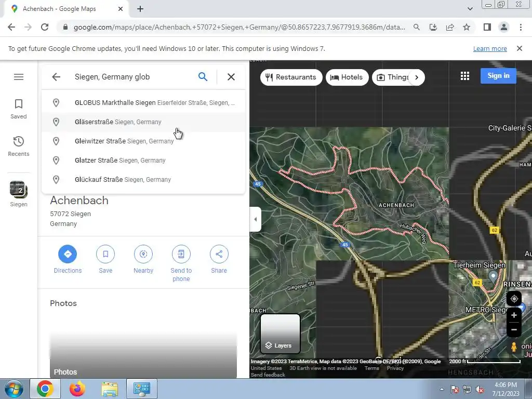Click Learn more about Chrome updates
The height and width of the screenshot is (399, 532).
(x=490, y=48)
